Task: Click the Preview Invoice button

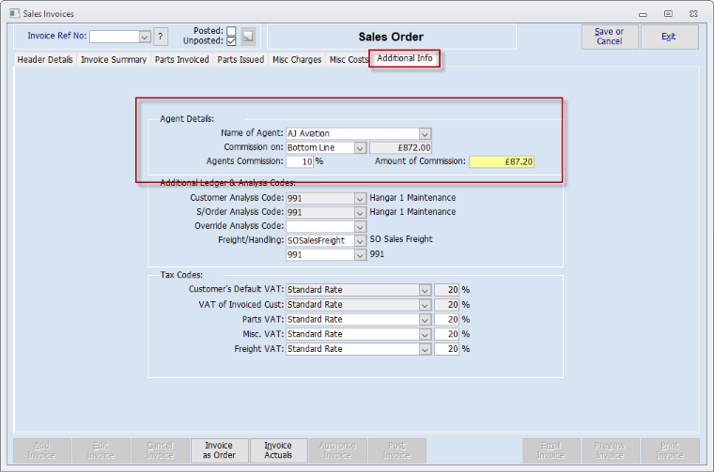Action: point(610,450)
